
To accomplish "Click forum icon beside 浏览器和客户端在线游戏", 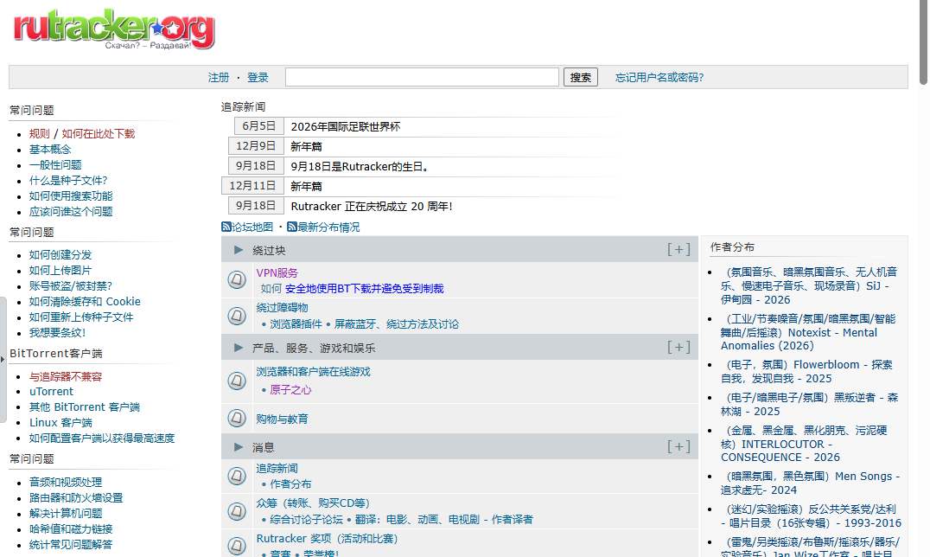I will 237,381.
